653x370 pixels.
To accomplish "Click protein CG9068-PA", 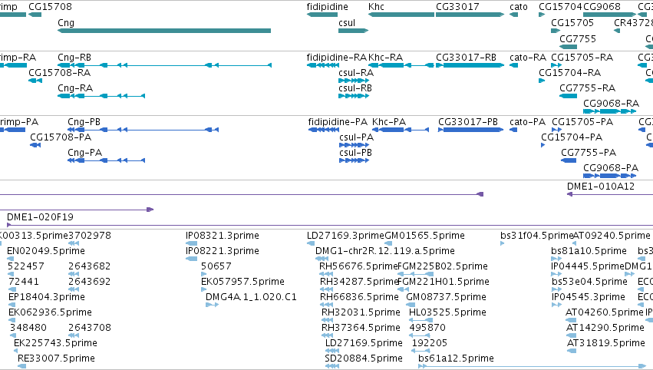I will click(x=609, y=177).
